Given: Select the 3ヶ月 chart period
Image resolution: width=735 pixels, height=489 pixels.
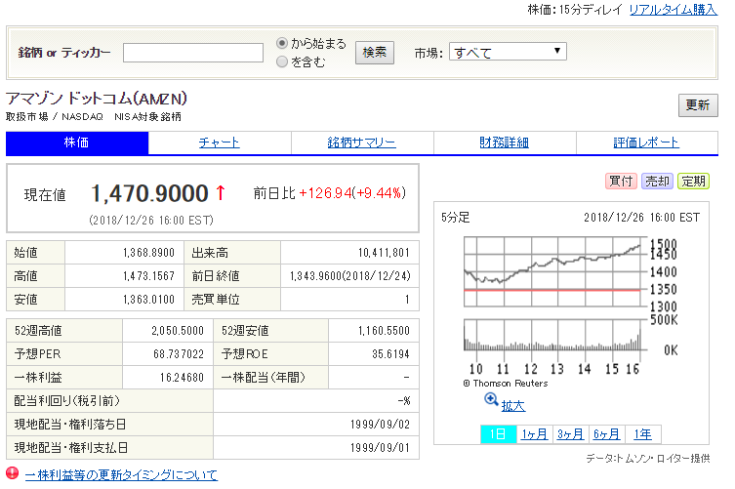Looking at the screenshot, I should click(570, 434).
